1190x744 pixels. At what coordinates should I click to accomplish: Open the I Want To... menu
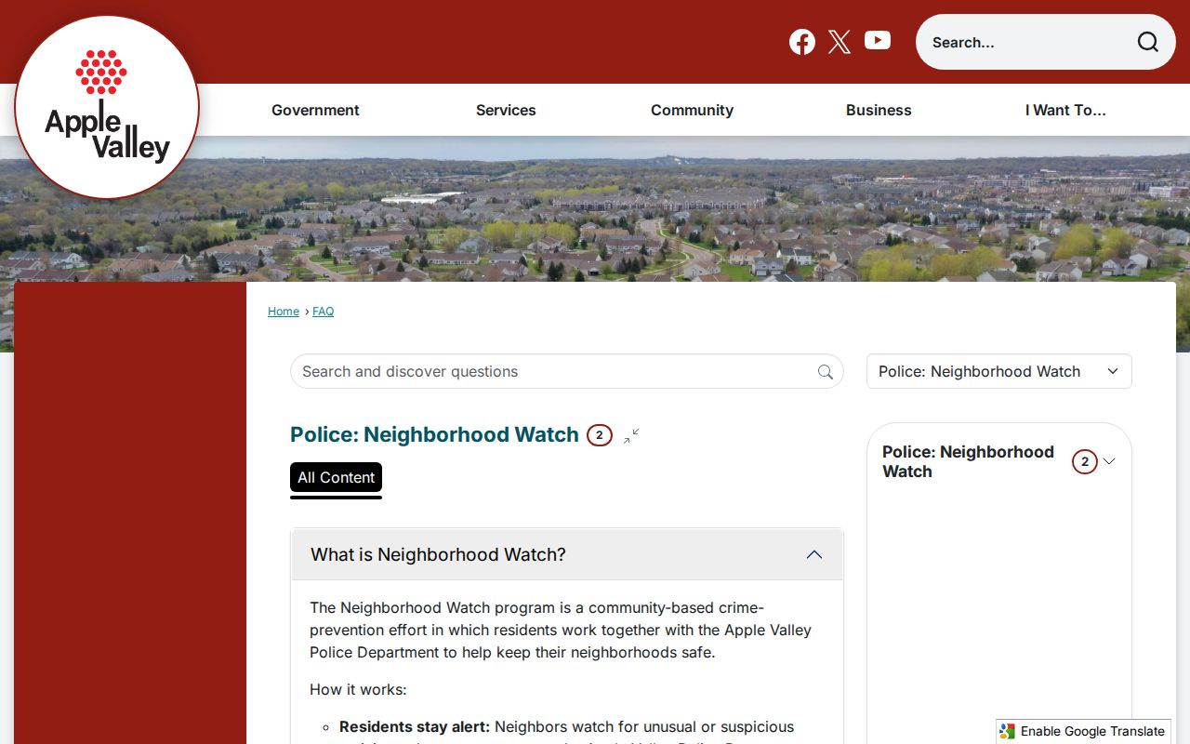coord(1065,110)
